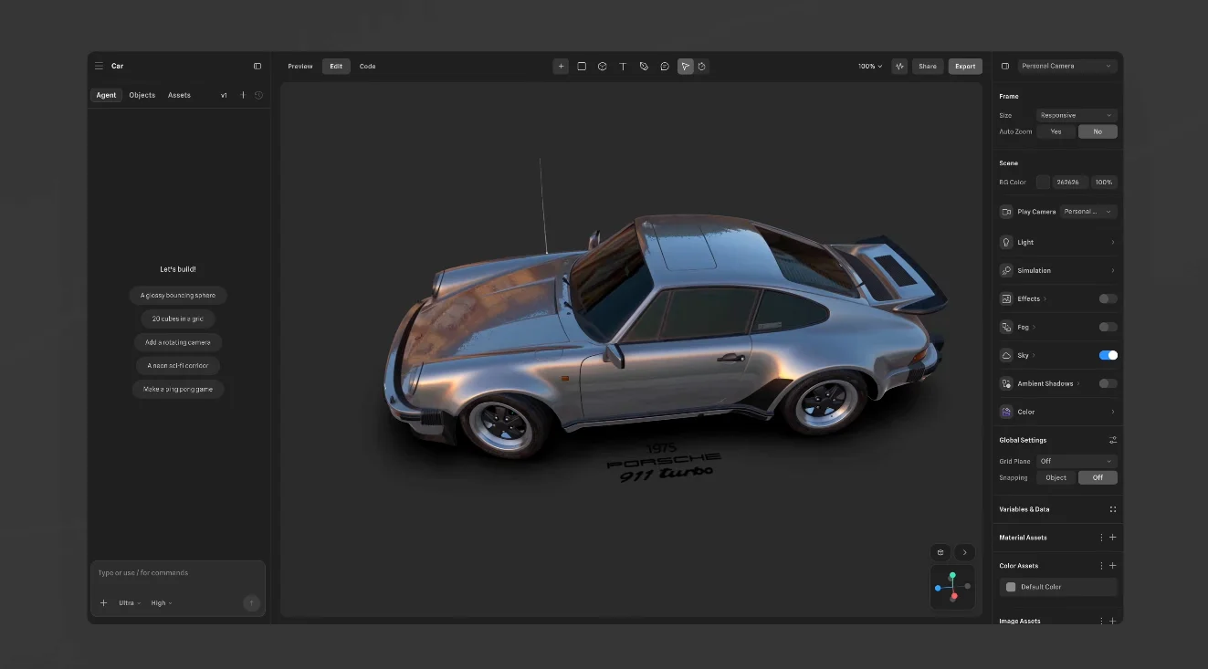Viewport: 1208px width, 669px height.
Task: Open Material Assets more options
Action: point(1101,538)
